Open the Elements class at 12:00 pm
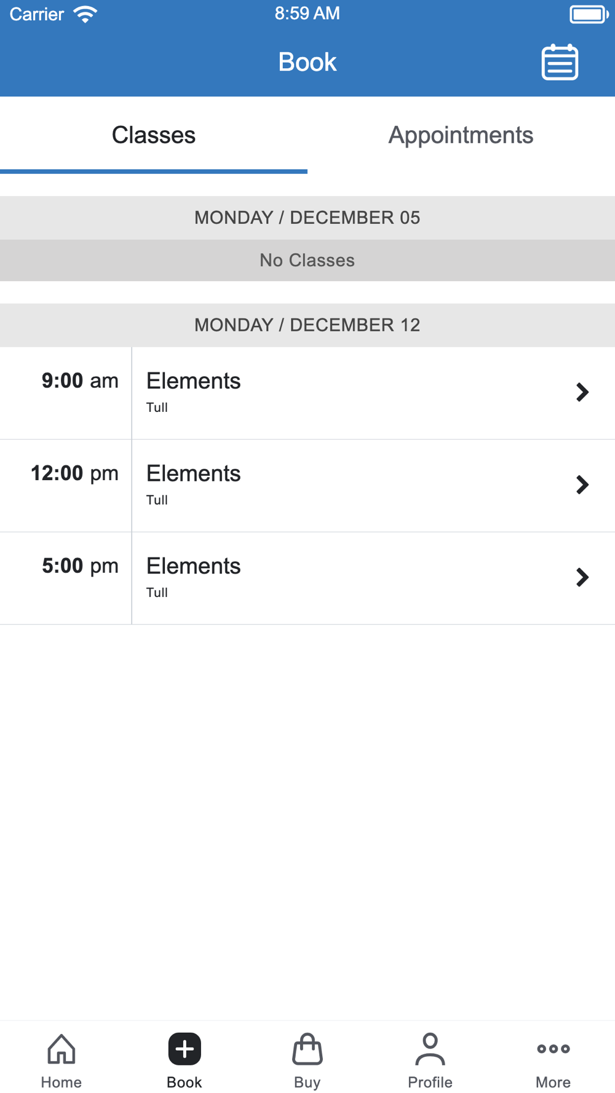615x1093 pixels. pos(307,486)
